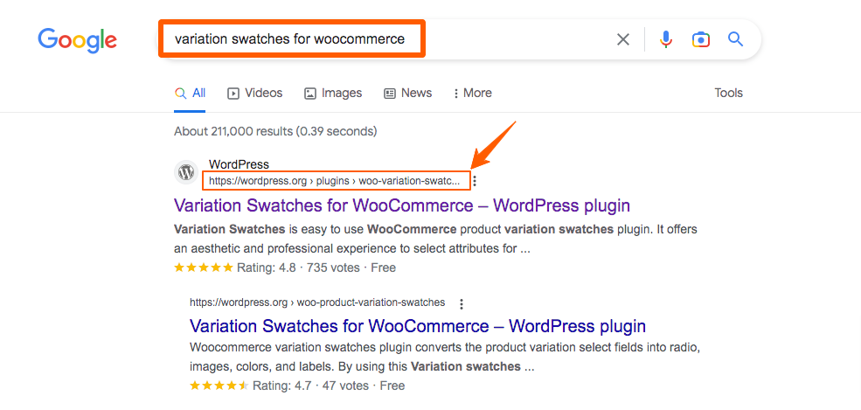
Task: Click the 4.5-star rating of second result
Action: [219, 386]
